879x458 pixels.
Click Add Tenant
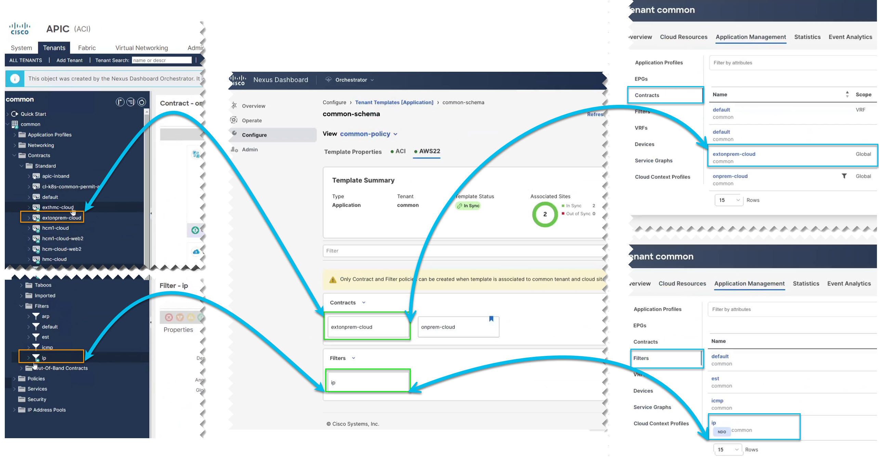coord(69,60)
